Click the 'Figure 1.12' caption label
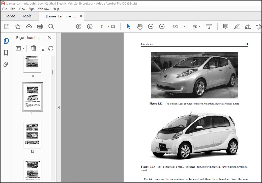The height and width of the screenshot is (183, 262). click(156, 103)
